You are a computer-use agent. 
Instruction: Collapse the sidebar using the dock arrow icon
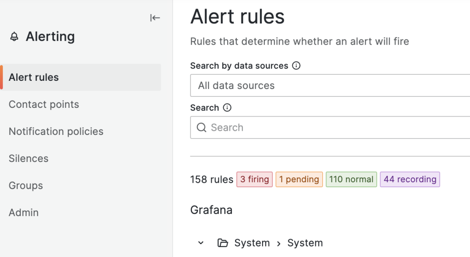(155, 18)
